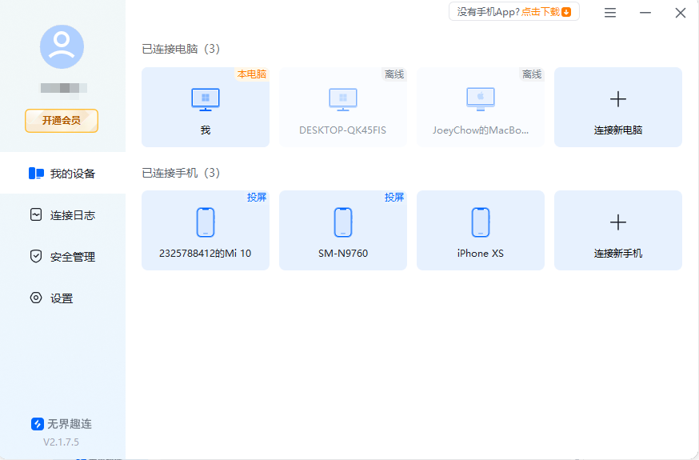Click the DESKTOP-QK45FIS Windows monitor icon

[x=343, y=99]
